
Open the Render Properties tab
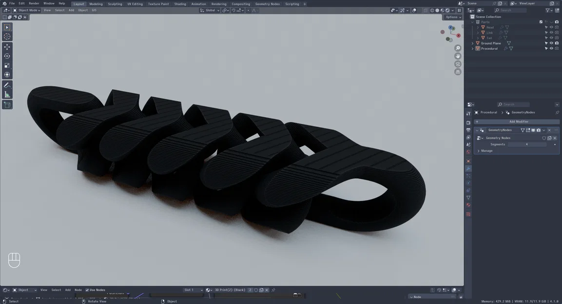(468, 122)
